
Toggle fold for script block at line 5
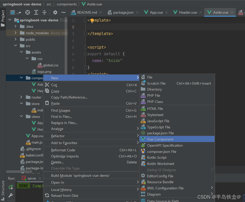tap(85, 47)
